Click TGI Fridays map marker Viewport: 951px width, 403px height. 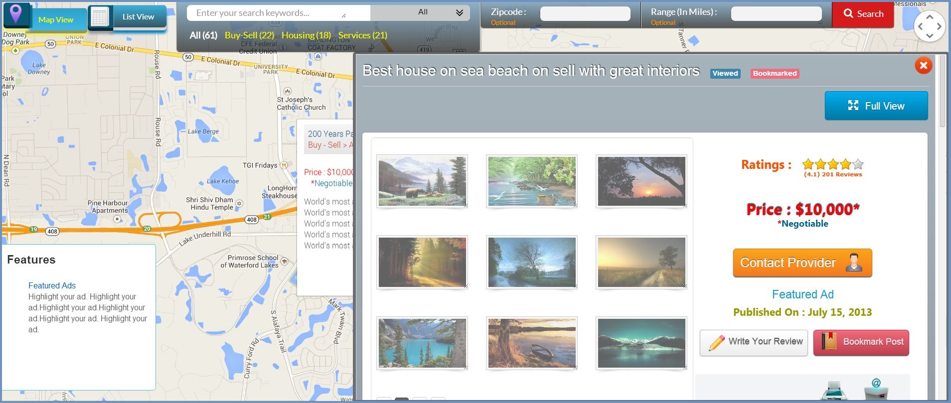(x=284, y=165)
